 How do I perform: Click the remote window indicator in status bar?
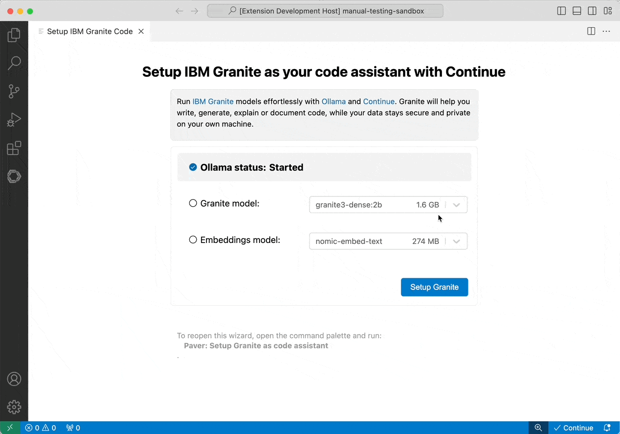pos(10,428)
